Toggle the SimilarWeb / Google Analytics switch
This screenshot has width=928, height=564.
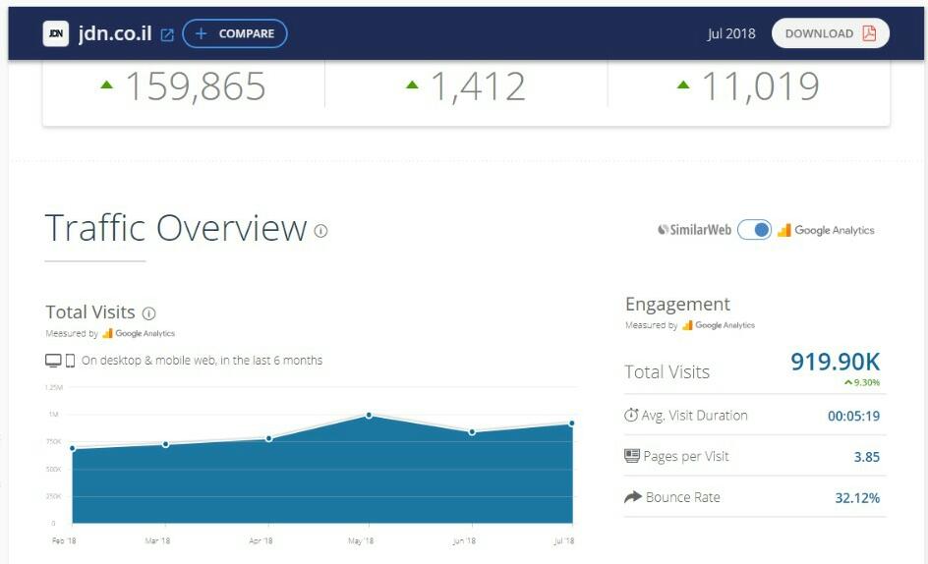754,230
